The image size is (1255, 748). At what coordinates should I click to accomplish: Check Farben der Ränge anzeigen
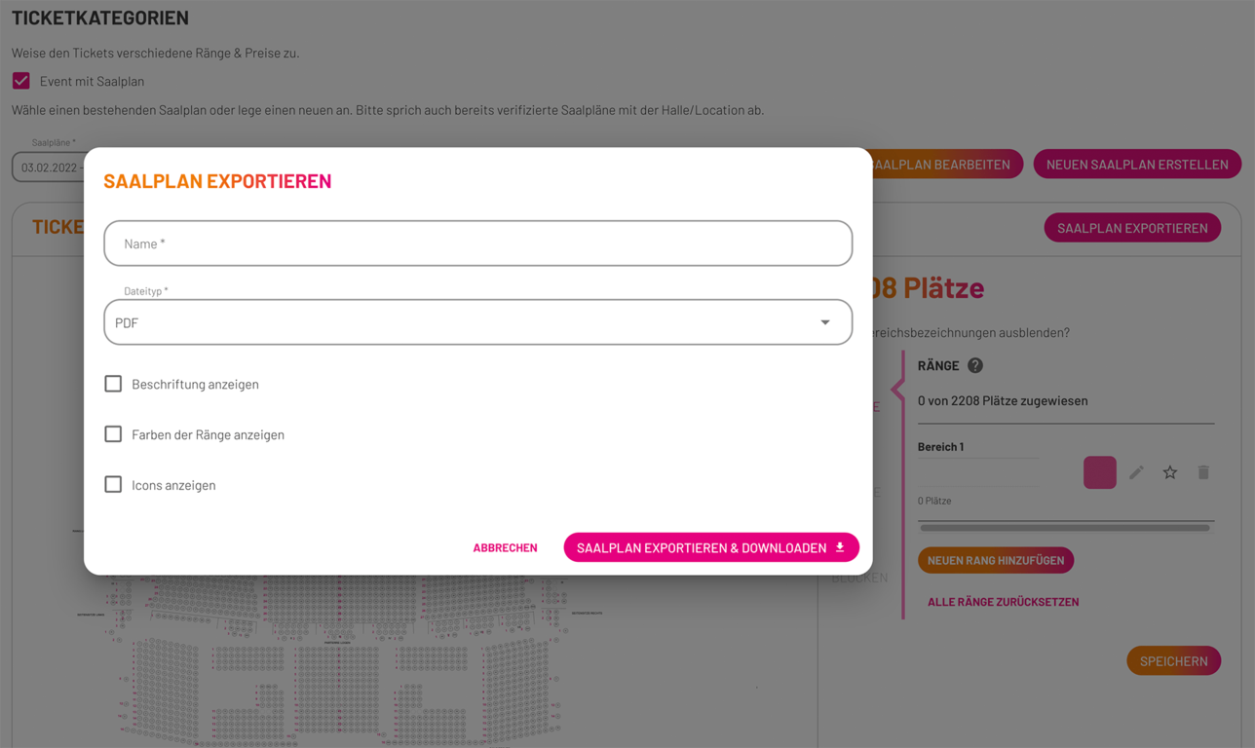click(113, 434)
